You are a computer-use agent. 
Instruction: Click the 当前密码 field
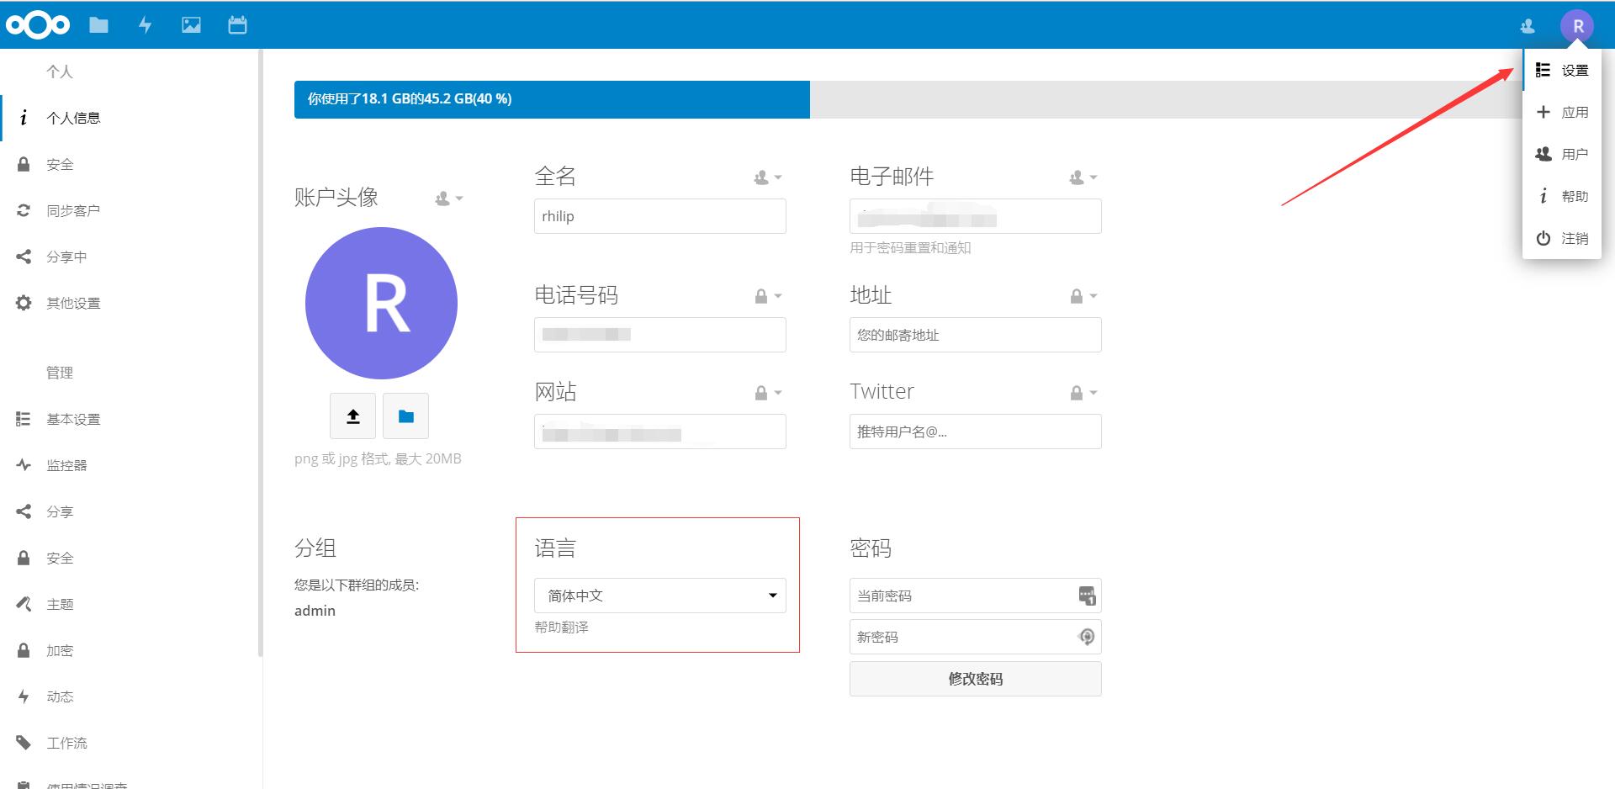(976, 596)
